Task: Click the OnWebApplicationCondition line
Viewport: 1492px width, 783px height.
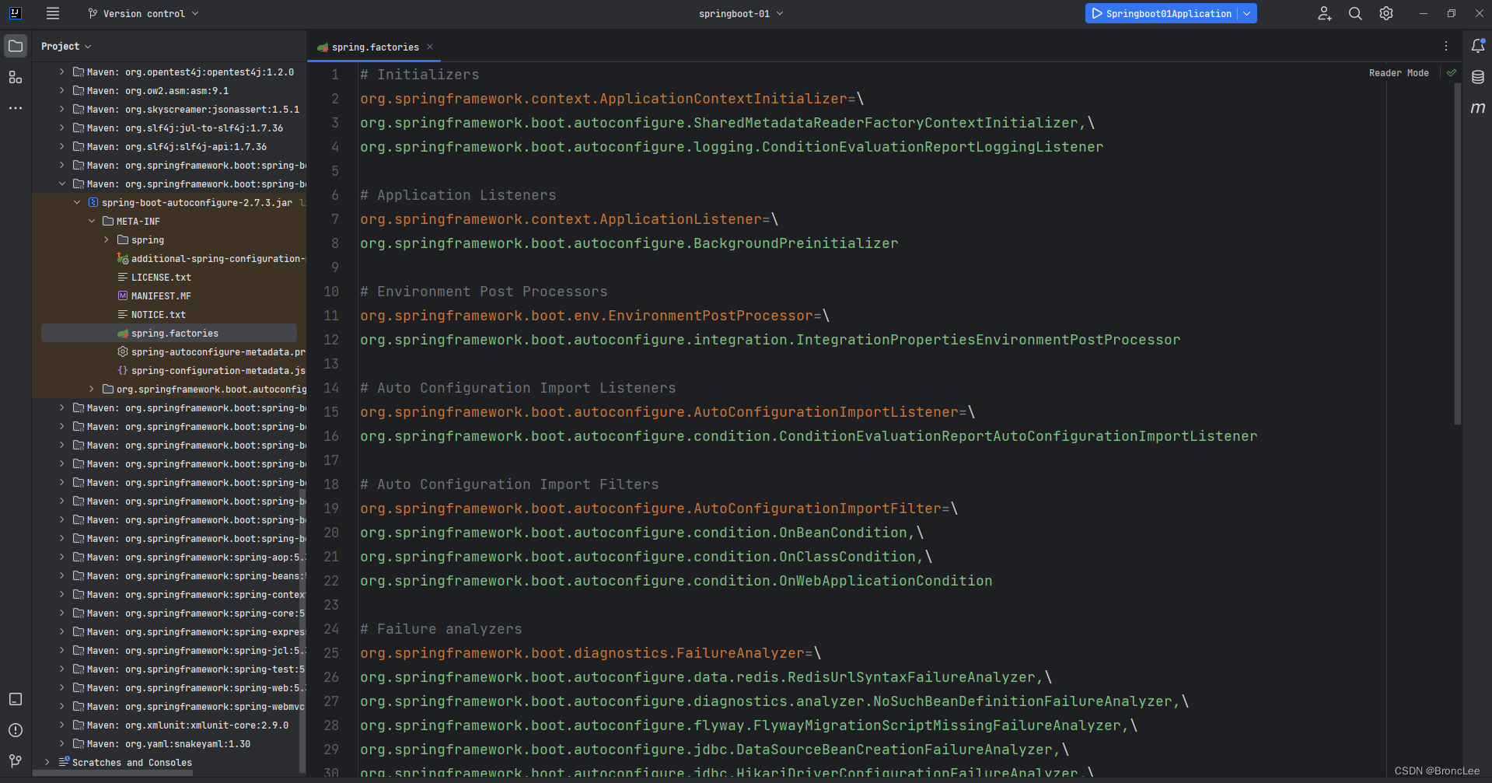Action: (x=676, y=581)
